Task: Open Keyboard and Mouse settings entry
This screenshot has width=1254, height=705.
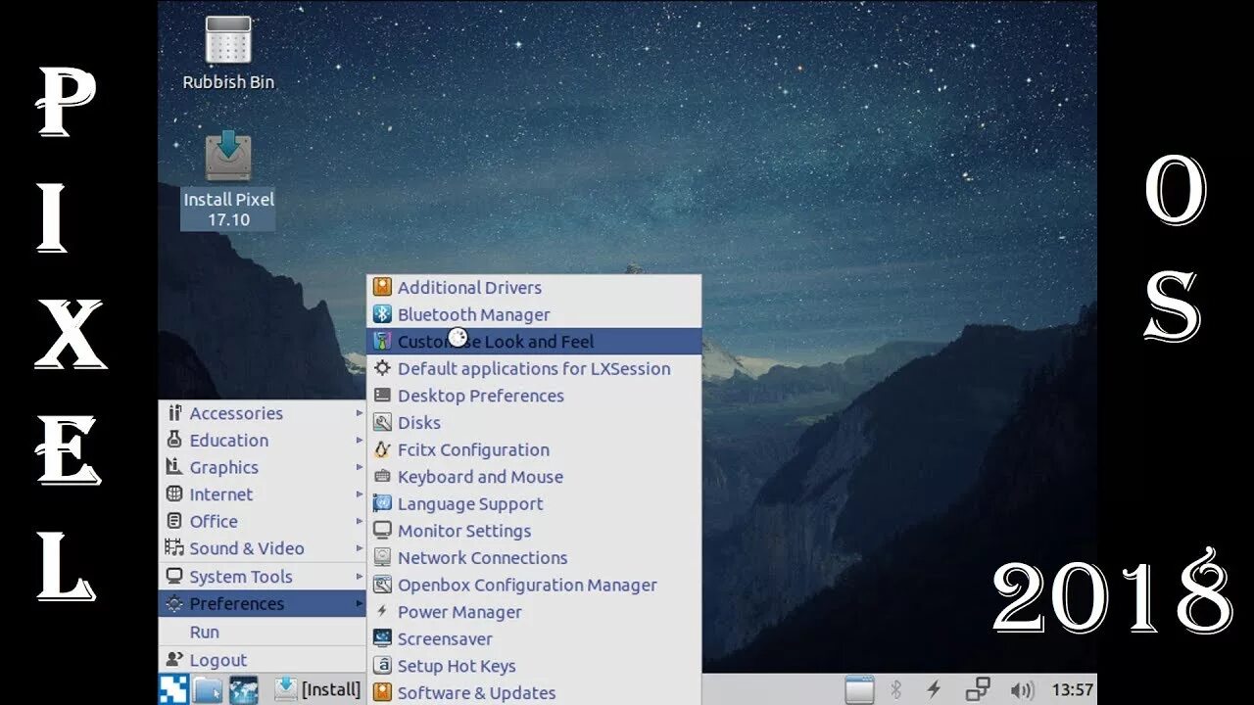Action: (x=534, y=477)
